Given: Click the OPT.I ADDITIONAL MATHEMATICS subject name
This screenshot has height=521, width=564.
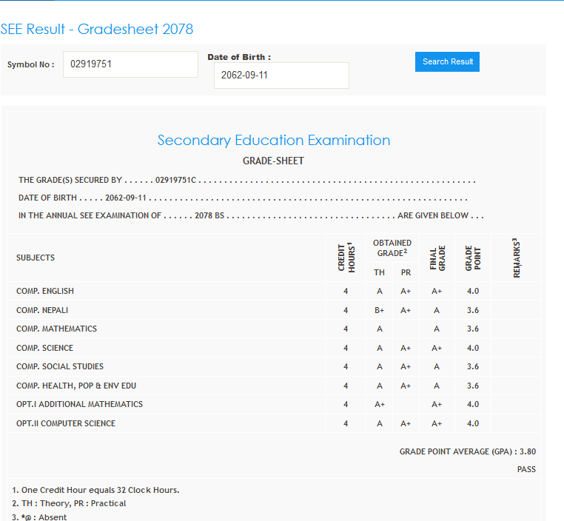Looking at the screenshot, I should [x=79, y=404].
